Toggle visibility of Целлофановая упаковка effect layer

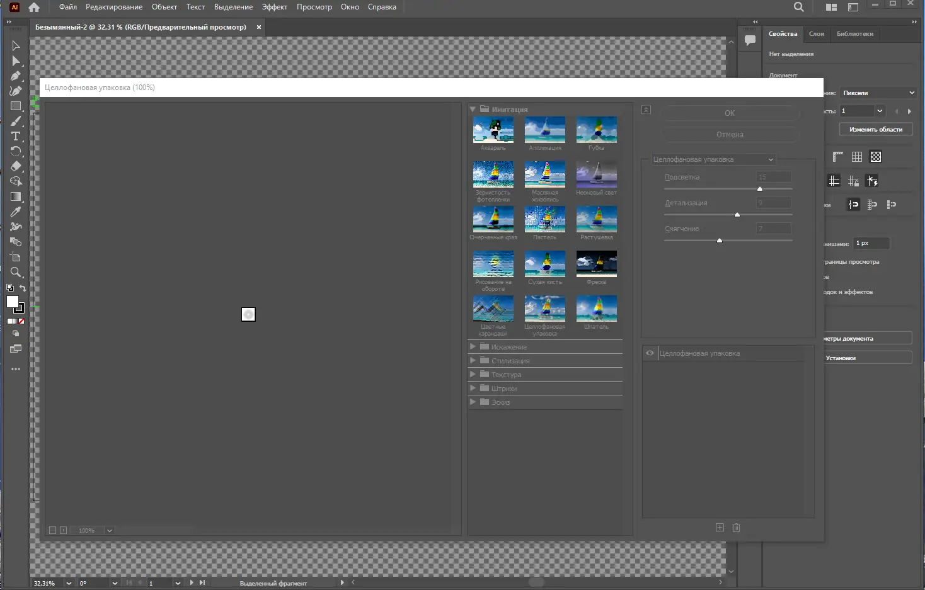[650, 353]
